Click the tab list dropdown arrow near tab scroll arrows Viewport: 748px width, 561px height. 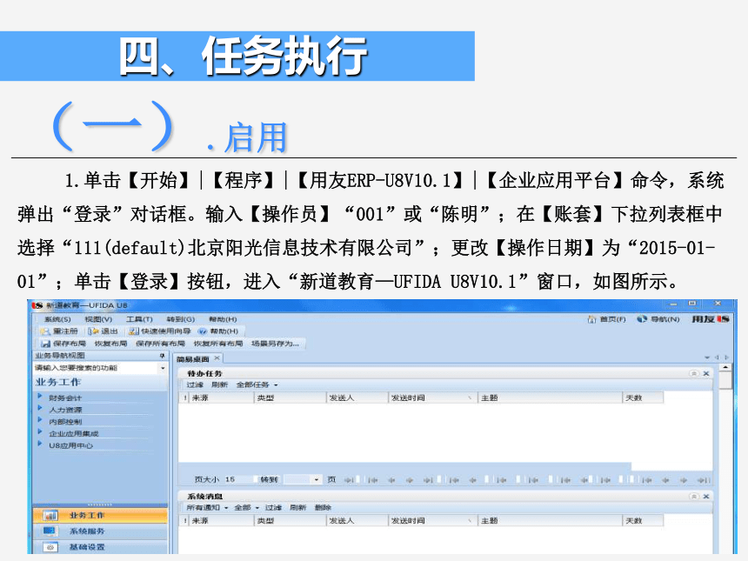click(x=707, y=357)
